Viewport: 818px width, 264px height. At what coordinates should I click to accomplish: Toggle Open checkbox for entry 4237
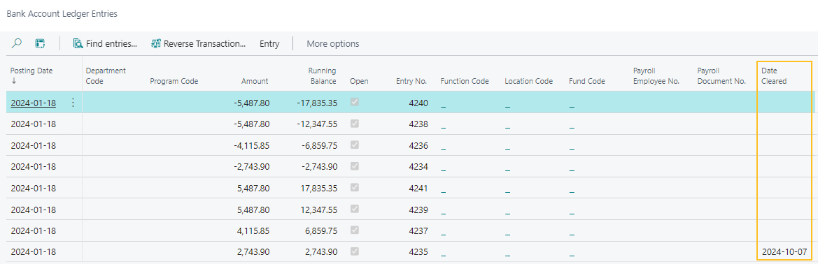355,230
